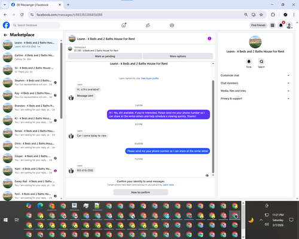Screen dimensions: 299x239
Task: Open the Nani conversation in the list
Action: pyautogui.click(x=30, y=171)
